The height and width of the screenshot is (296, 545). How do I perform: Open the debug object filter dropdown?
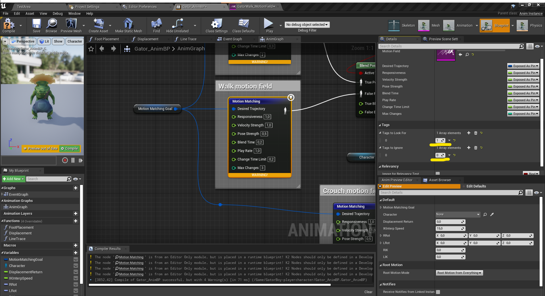click(307, 25)
